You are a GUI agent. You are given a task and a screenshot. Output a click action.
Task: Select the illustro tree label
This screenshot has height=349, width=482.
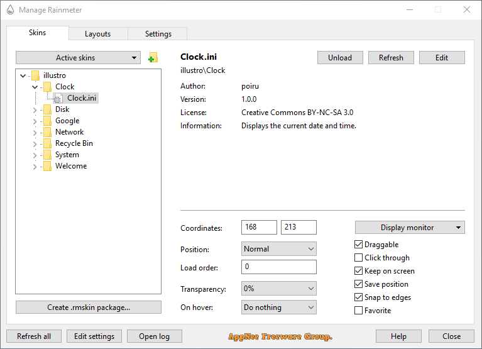tap(55, 75)
